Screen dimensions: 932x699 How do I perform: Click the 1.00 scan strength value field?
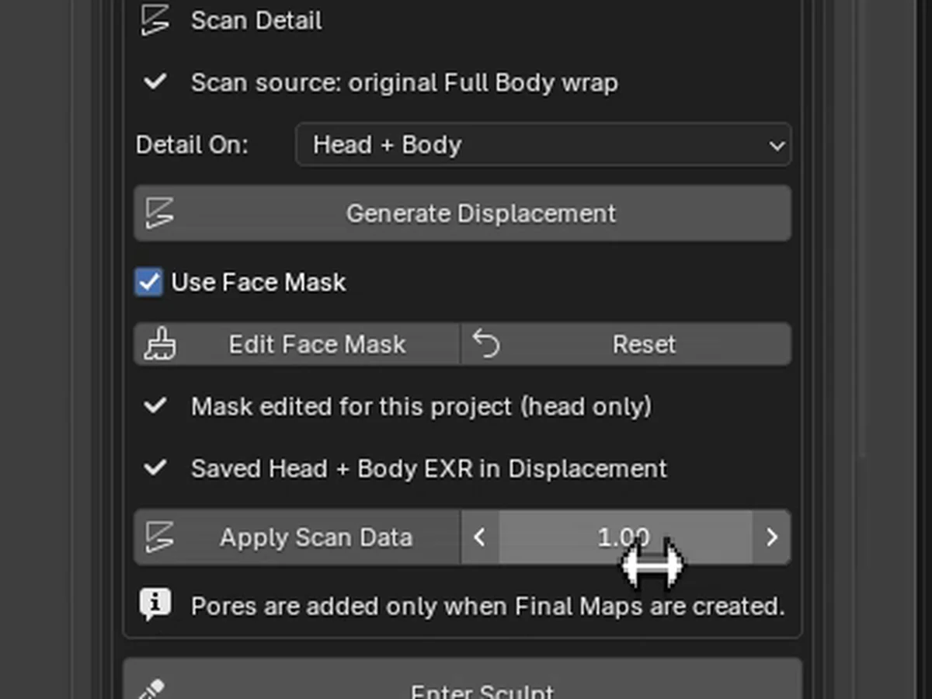pos(625,537)
